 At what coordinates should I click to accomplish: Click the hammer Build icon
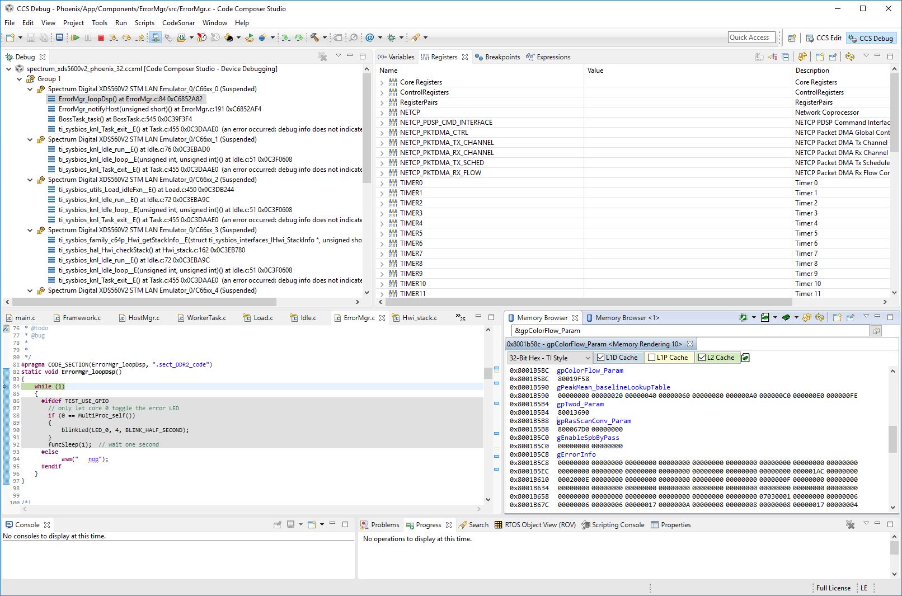[x=315, y=37]
